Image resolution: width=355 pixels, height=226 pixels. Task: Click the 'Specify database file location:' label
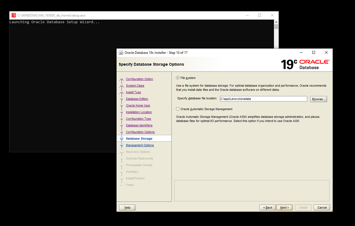197,98
